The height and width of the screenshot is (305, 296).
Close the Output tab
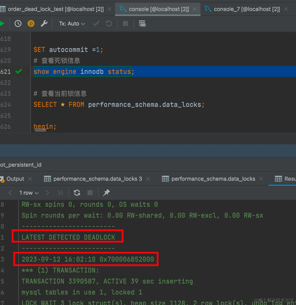pos(30,179)
